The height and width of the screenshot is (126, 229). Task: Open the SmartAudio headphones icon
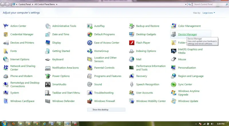click(48, 84)
